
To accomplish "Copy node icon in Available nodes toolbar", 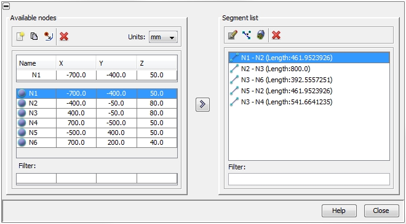I will (x=34, y=36).
